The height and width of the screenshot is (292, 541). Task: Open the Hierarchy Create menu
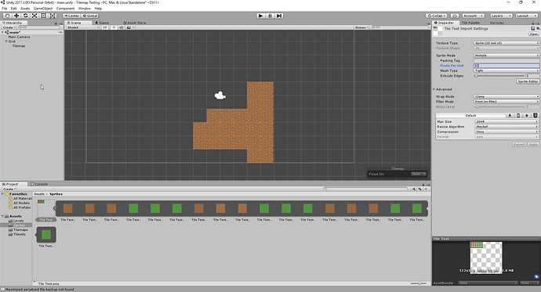click(9, 27)
